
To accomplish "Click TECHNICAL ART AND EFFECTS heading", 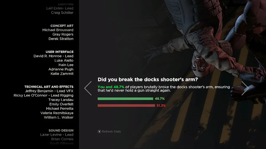I will 49,87.
